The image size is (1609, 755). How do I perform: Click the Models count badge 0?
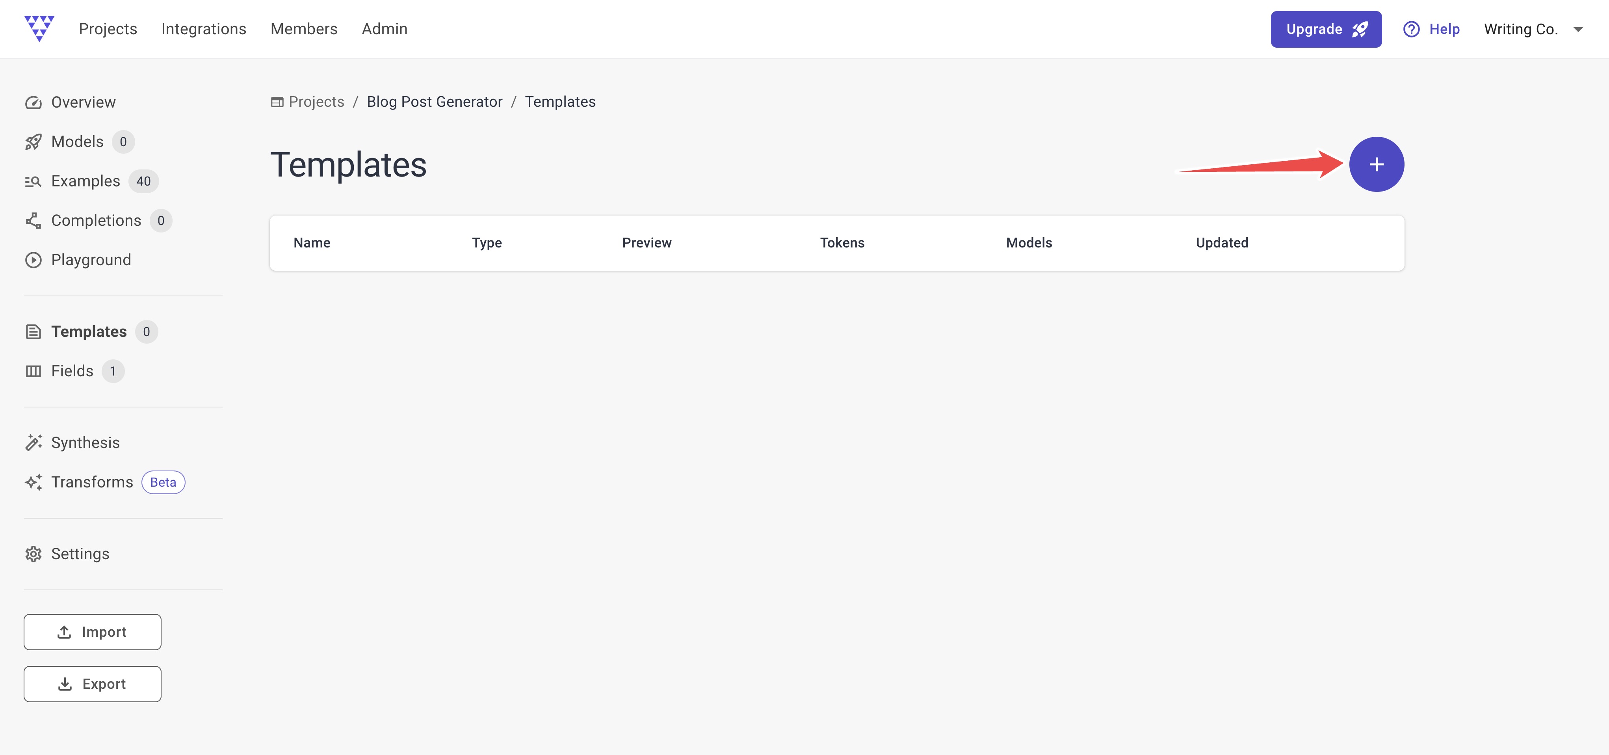[123, 142]
